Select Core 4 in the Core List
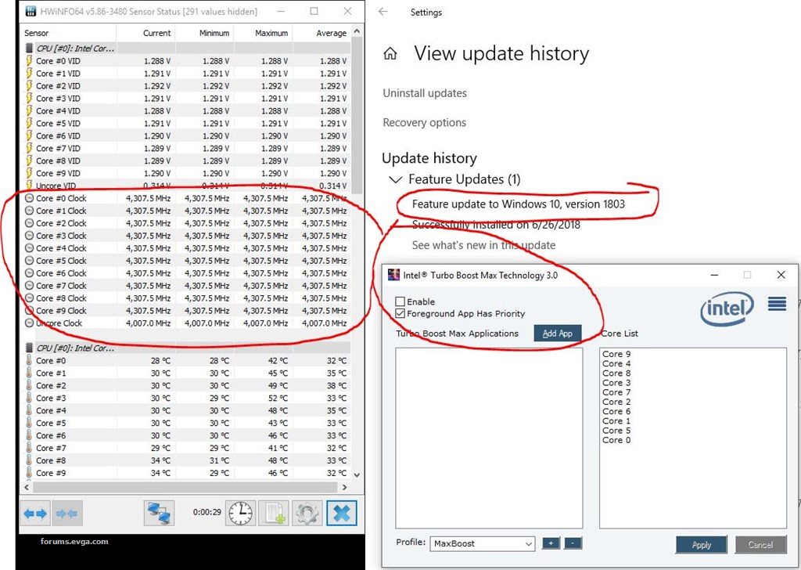801x570 pixels. pos(616,363)
